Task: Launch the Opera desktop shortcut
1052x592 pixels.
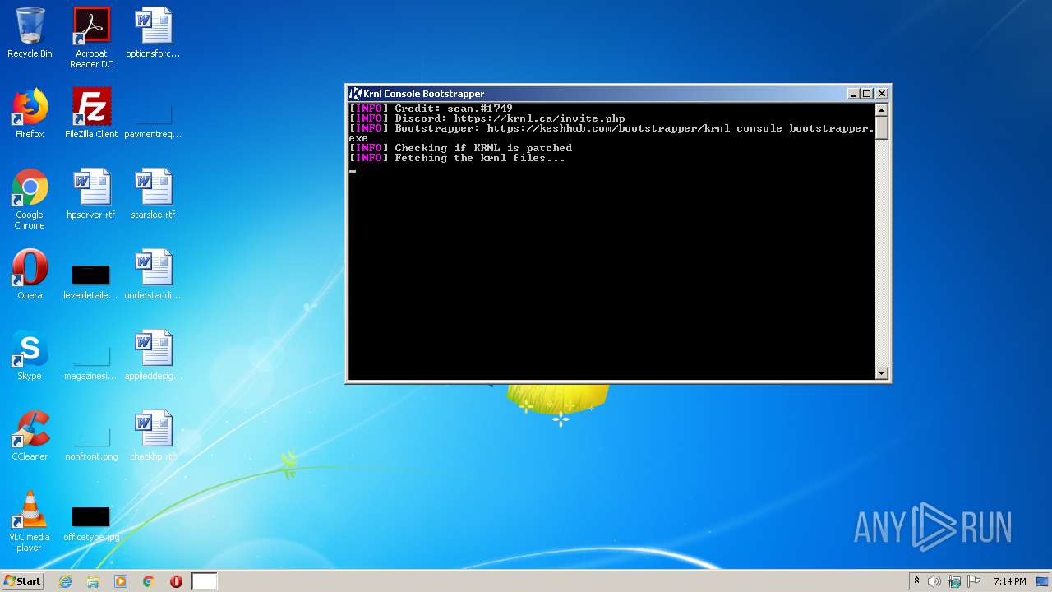Action: [x=30, y=275]
